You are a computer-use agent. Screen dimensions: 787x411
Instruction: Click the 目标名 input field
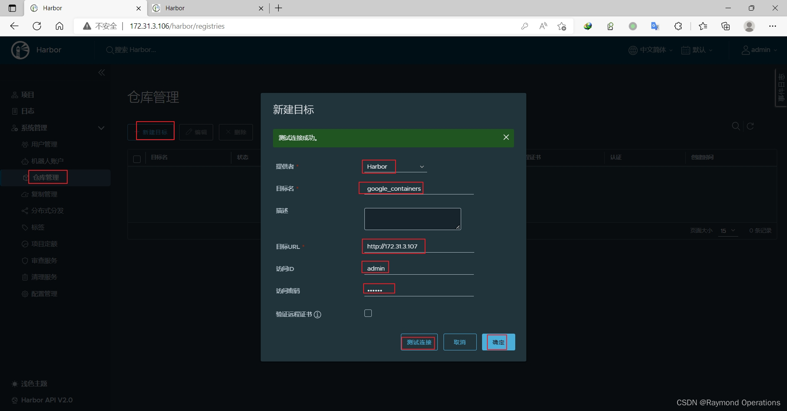[419, 188]
